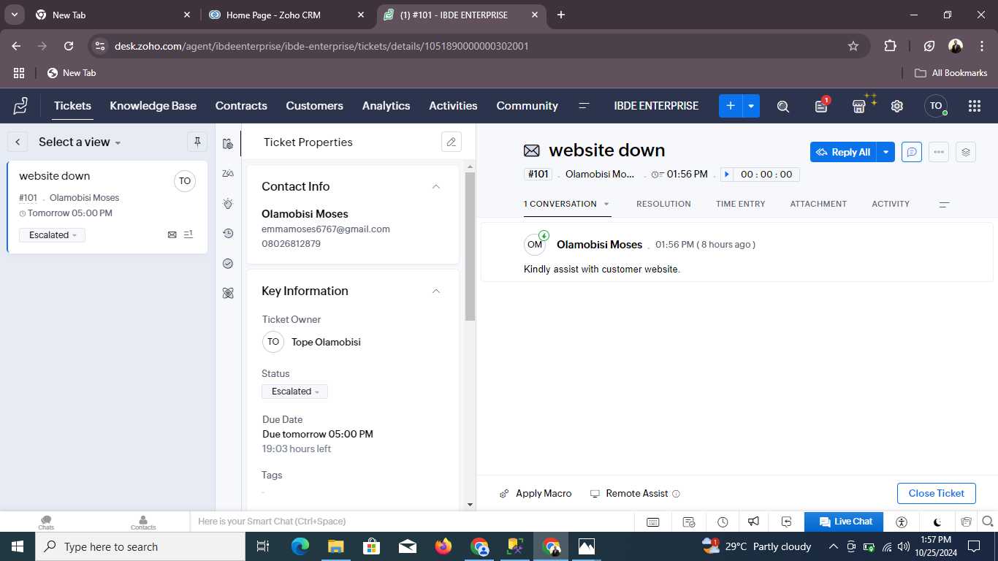Open the megaphone announcements icon
Viewport: 998px width, 561px height.
click(753, 522)
